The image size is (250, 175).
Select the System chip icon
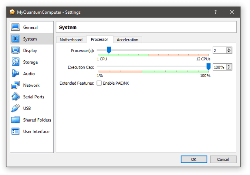[x=16, y=39]
